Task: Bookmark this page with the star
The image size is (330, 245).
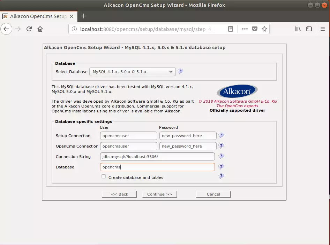Action: pyautogui.click(x=264, y=29)
